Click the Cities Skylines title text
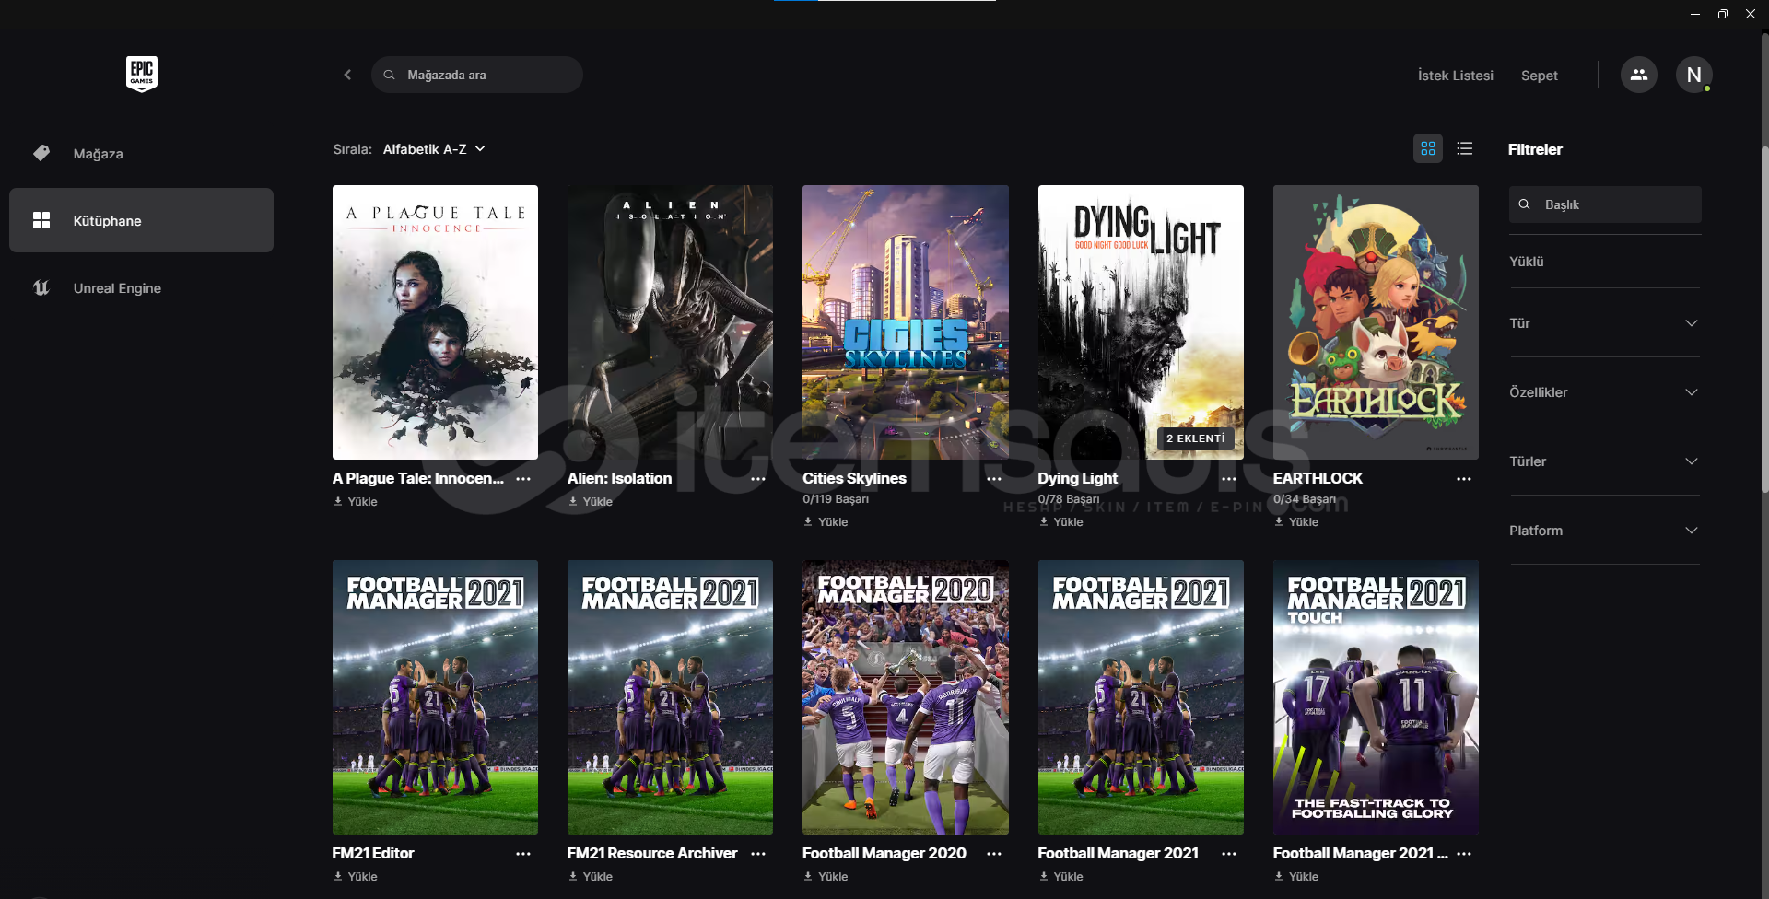Screen dimensions: 1769x899 (854, 479)
